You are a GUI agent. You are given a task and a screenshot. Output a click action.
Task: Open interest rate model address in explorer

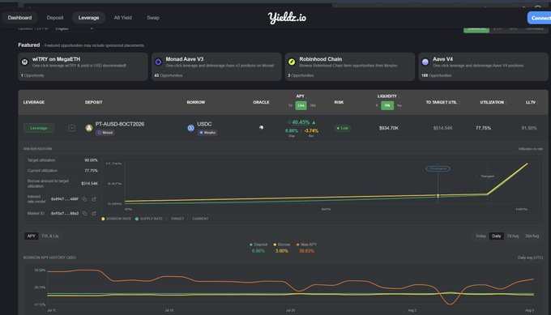94,199
